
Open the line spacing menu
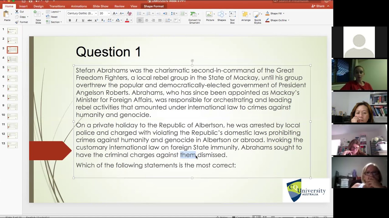(x=174, y=13)
